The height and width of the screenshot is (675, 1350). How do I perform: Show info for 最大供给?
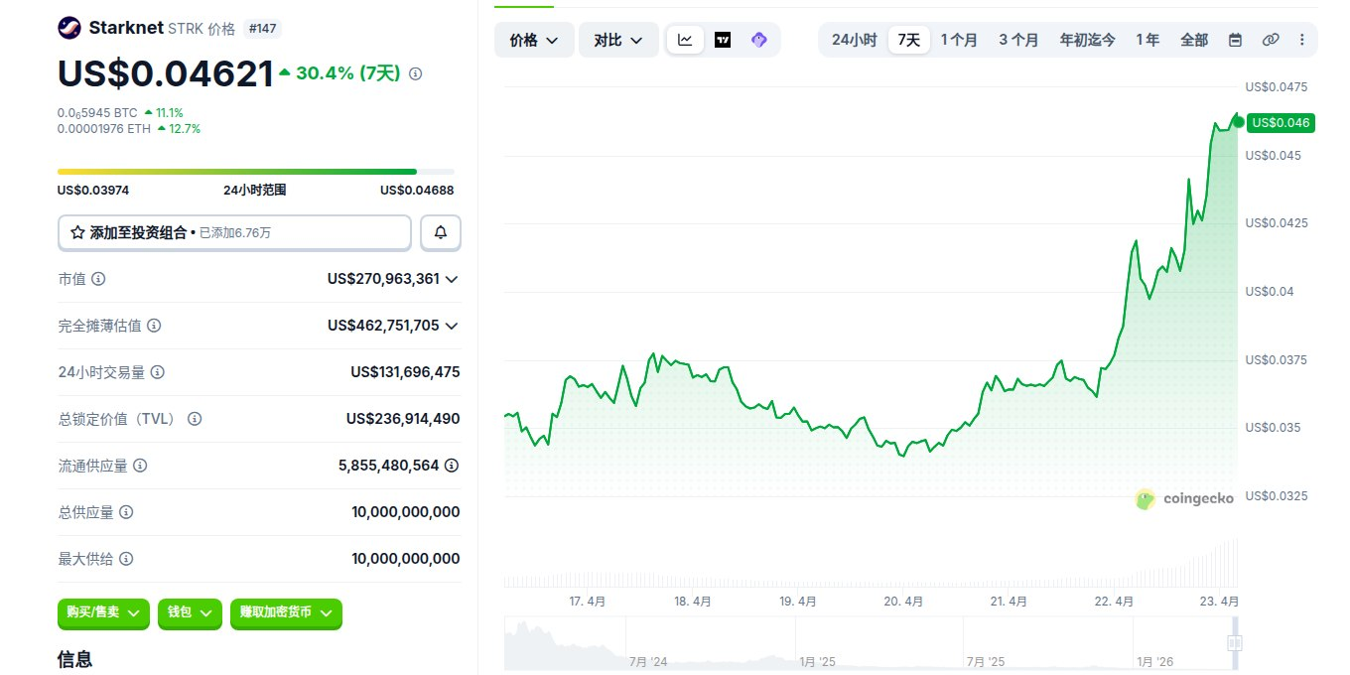tap(126, 559)
